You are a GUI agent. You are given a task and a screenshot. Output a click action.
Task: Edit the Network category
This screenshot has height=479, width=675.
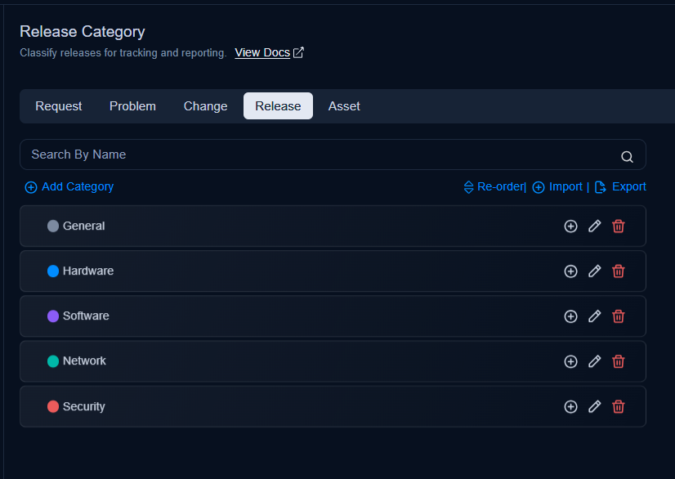[594, 361]
